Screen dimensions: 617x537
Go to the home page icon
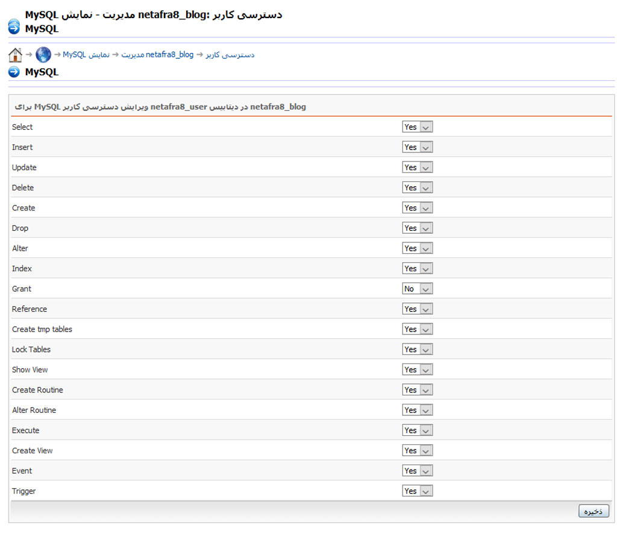coord(15,55)
